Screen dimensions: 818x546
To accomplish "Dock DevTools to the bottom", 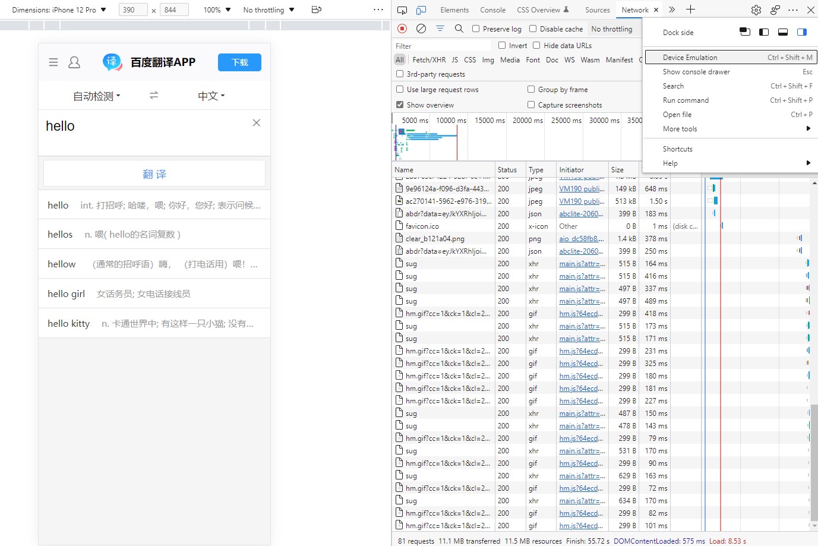I will [783, 32].
